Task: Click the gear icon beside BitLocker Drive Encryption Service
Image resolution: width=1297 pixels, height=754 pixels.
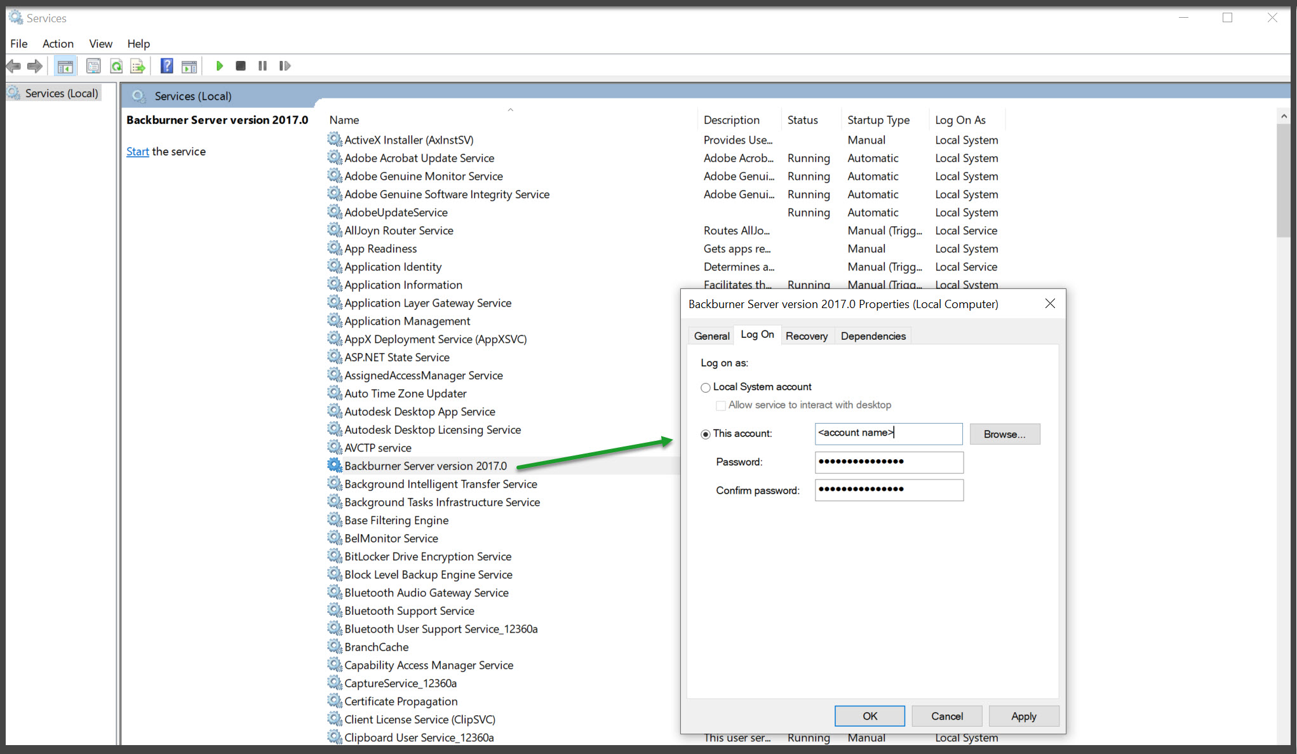Action: click(335, 556)
